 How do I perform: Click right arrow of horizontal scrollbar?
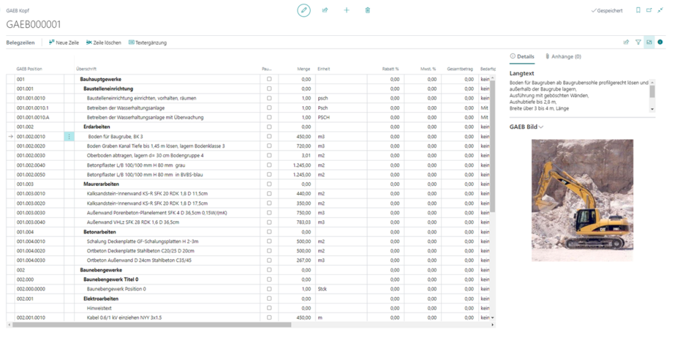click(x=492, y=325)
